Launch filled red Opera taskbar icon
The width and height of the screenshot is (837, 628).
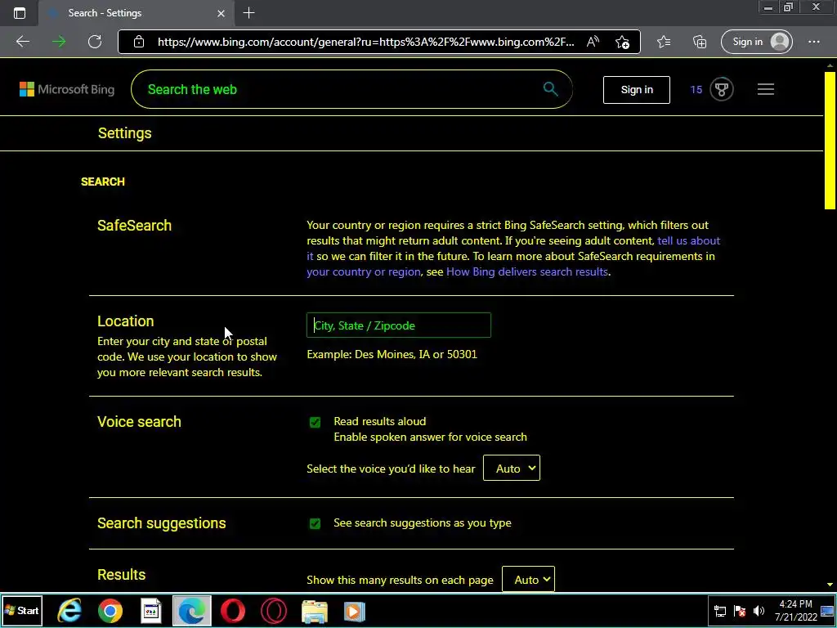click(233, 611)
